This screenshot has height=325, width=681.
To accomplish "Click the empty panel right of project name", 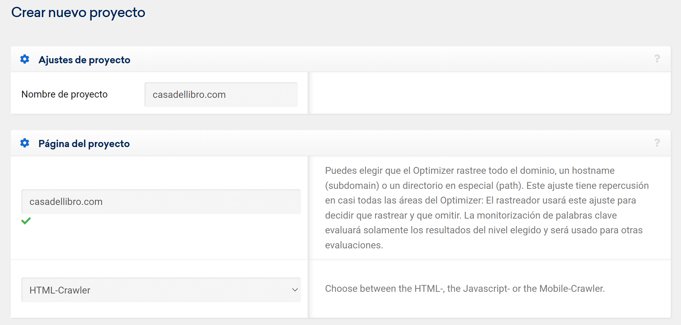I will pyautogui.click(x=489, y=93).
